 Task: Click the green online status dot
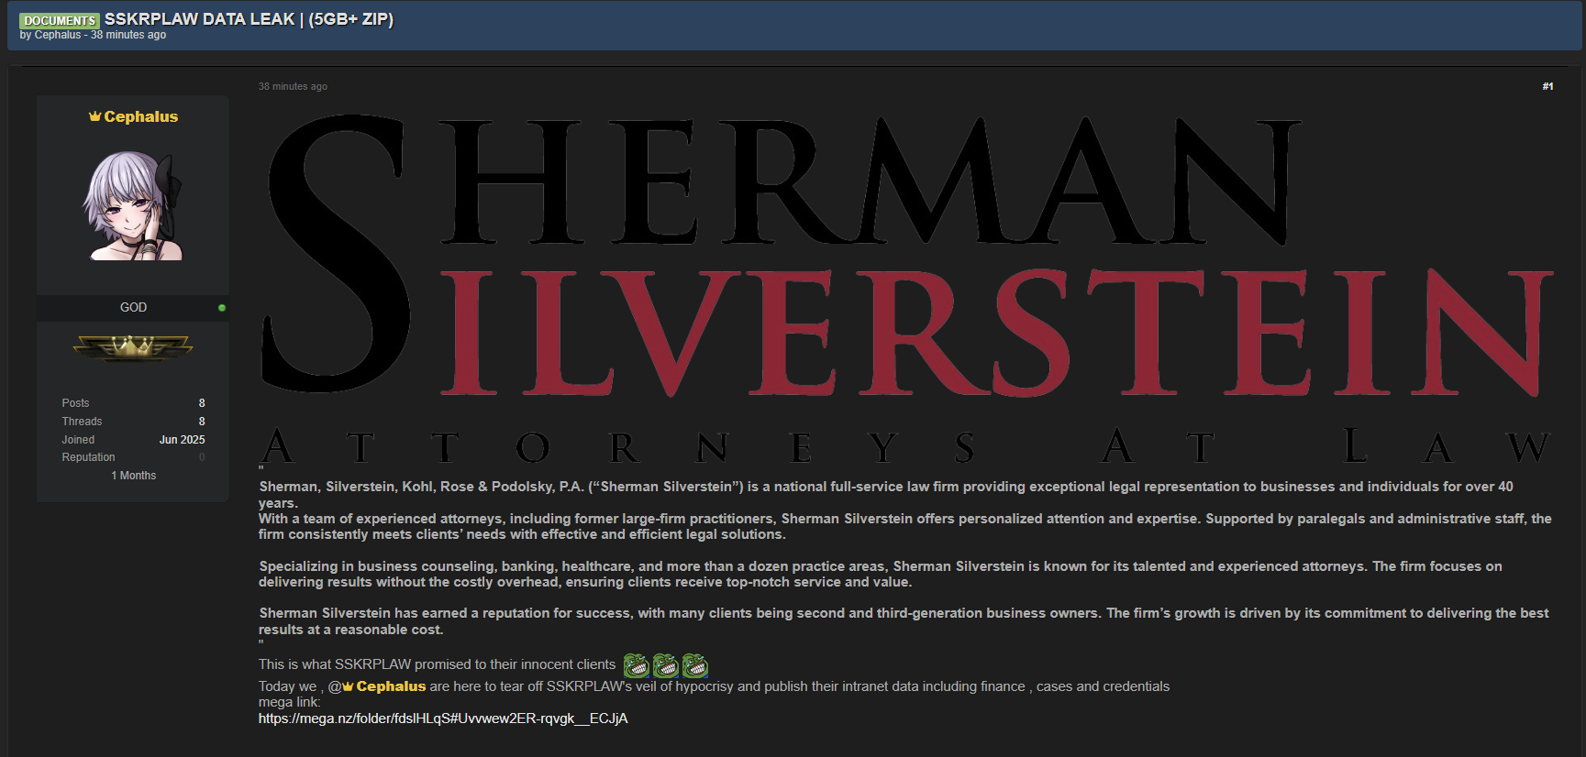pos(222,308)
